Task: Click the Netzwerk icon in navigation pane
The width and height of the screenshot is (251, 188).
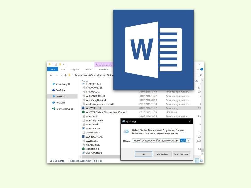Action: click(53, 103)
